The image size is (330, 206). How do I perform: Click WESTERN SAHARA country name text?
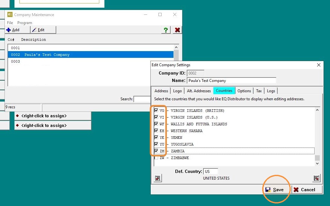tap(186, 131)
